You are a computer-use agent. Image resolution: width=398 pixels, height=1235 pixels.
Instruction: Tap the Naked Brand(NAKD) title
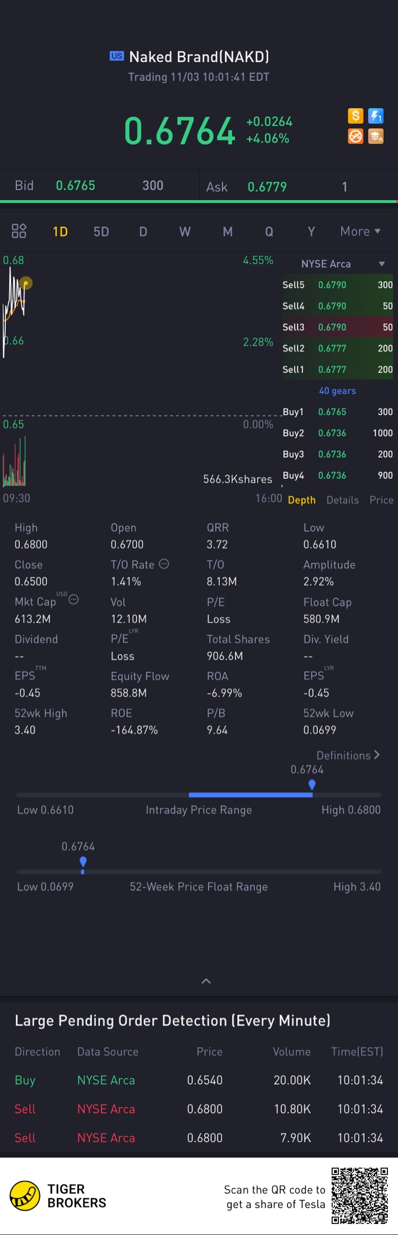[199, 57]
